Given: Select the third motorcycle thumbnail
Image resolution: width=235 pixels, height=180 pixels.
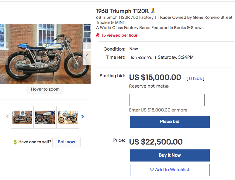Looking at the screenshot, I should click(68, 117).
